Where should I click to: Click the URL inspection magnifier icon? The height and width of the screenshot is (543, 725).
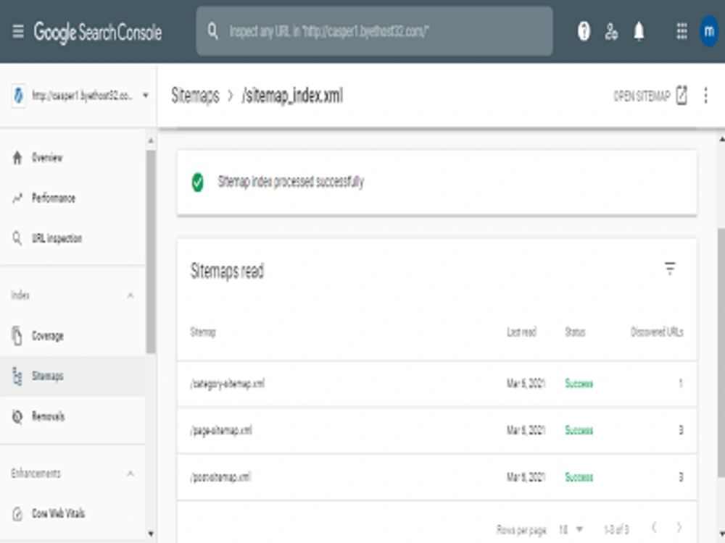(x=17, y=238)
